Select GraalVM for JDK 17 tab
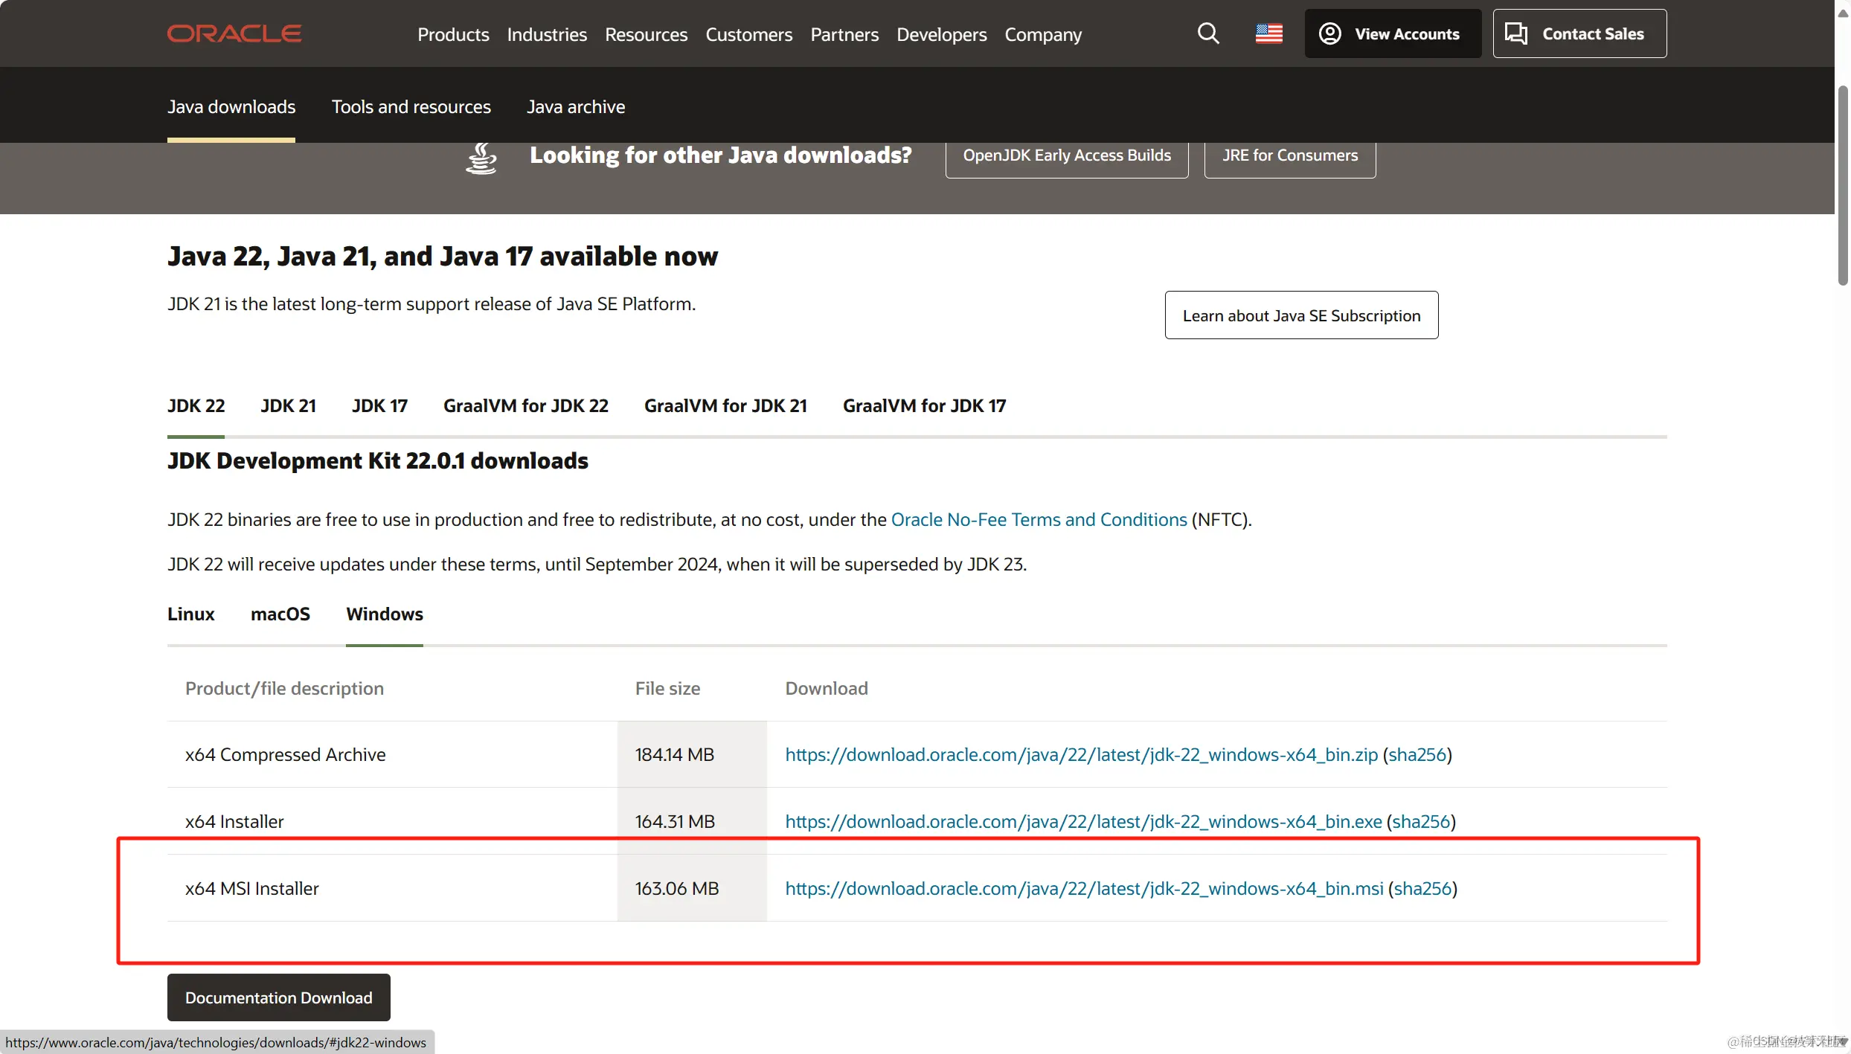 click(924, 405)
